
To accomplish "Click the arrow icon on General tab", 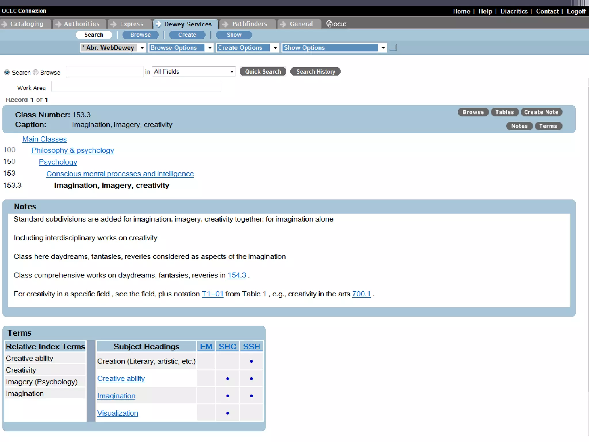I will click(283, 24).
